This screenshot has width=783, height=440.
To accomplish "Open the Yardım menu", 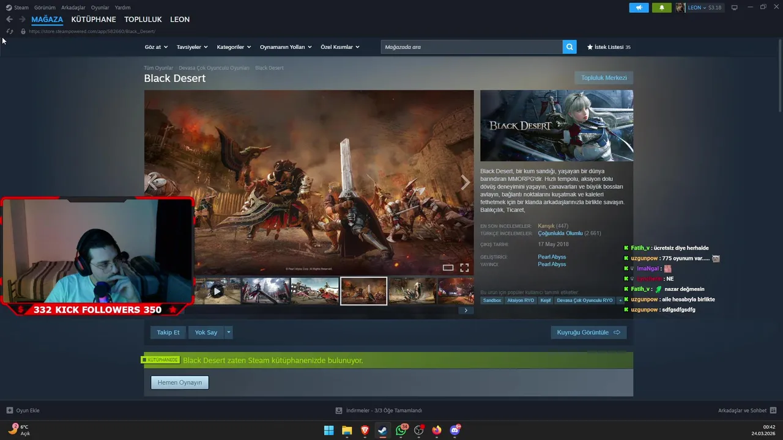I will (122, 7).
